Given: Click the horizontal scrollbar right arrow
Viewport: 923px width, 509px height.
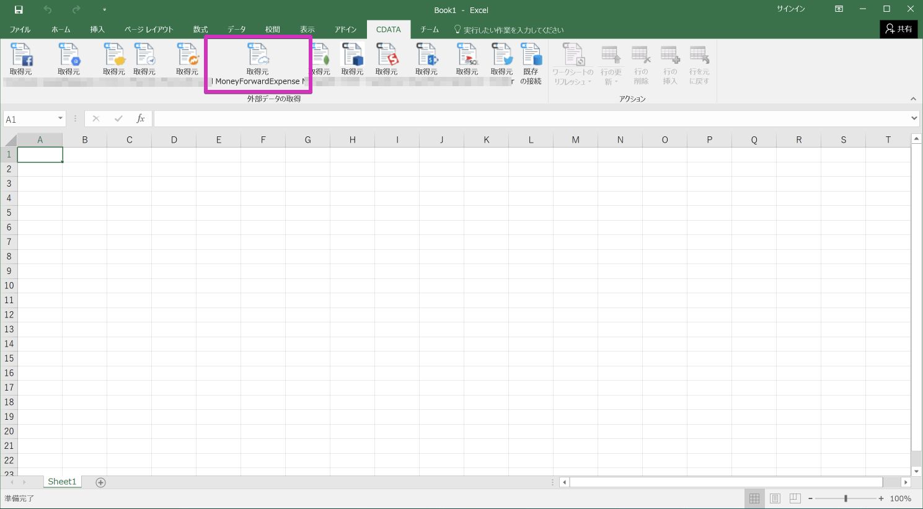Looking at the screenshot, I should pyautogui.click(x=906, y=482).
